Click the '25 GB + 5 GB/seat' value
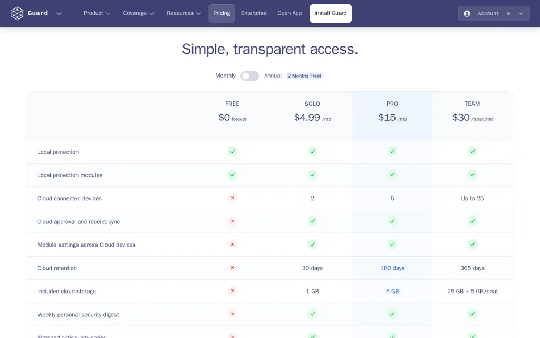Screen dimensions: 540x338 point(472,291)
